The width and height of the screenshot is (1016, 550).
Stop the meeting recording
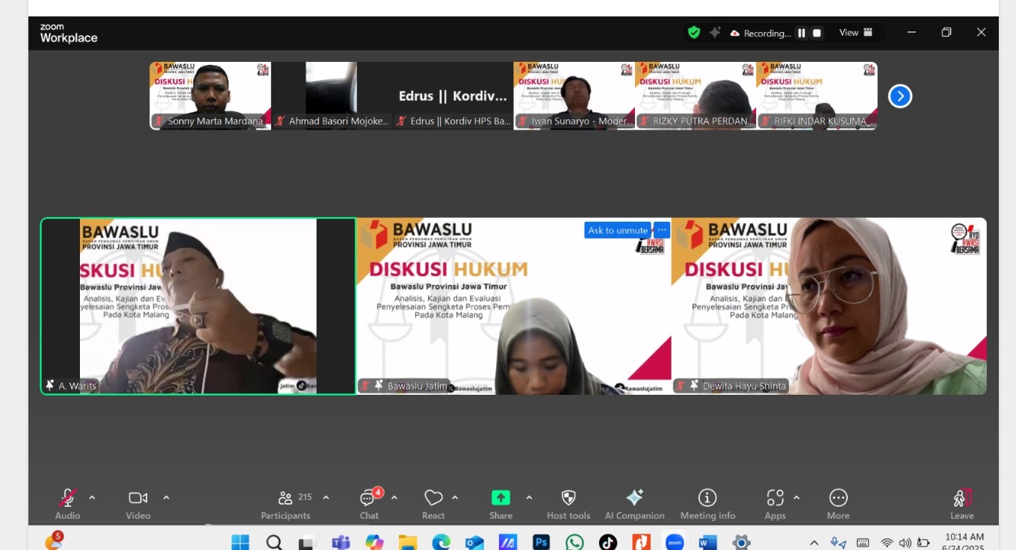pyautogui.click(x=817, y=33)
